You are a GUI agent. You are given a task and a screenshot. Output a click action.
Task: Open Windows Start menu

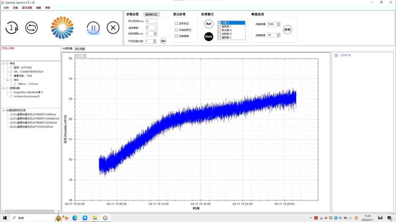coord(5,218)
